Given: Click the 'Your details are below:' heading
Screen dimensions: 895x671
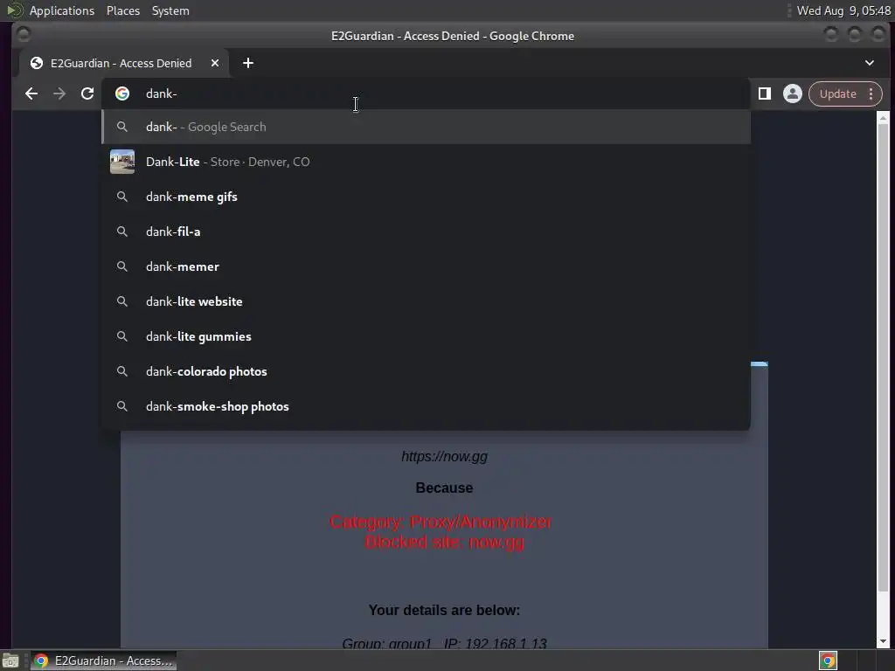Looking at the screenshot, I should pos(444,610).
